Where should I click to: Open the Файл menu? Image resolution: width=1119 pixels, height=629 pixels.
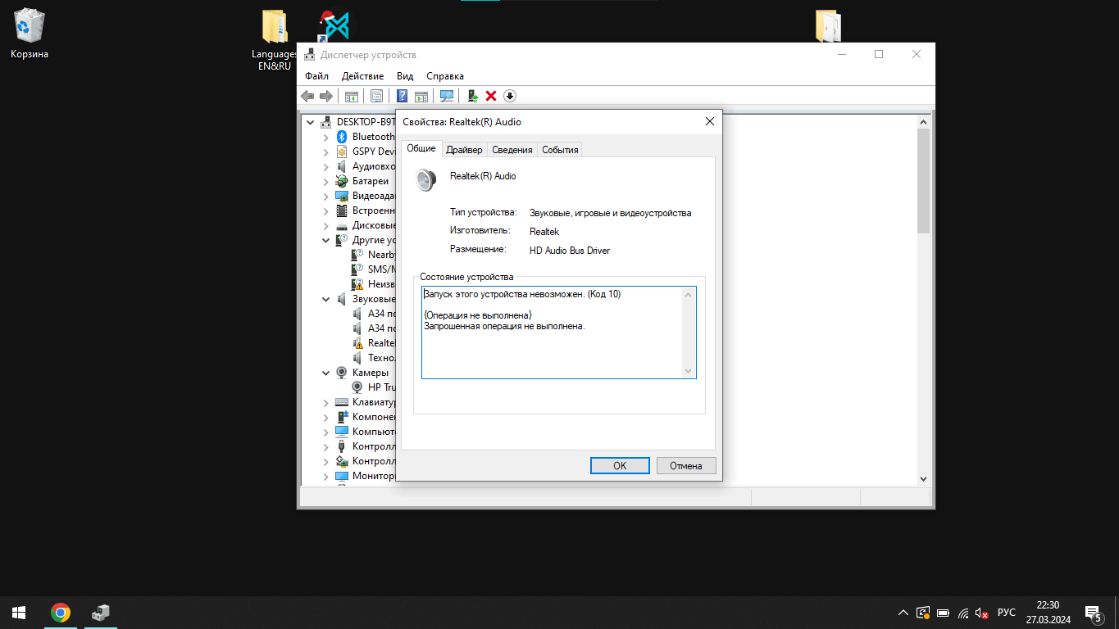pyautogui.click(x=316, y=76)
